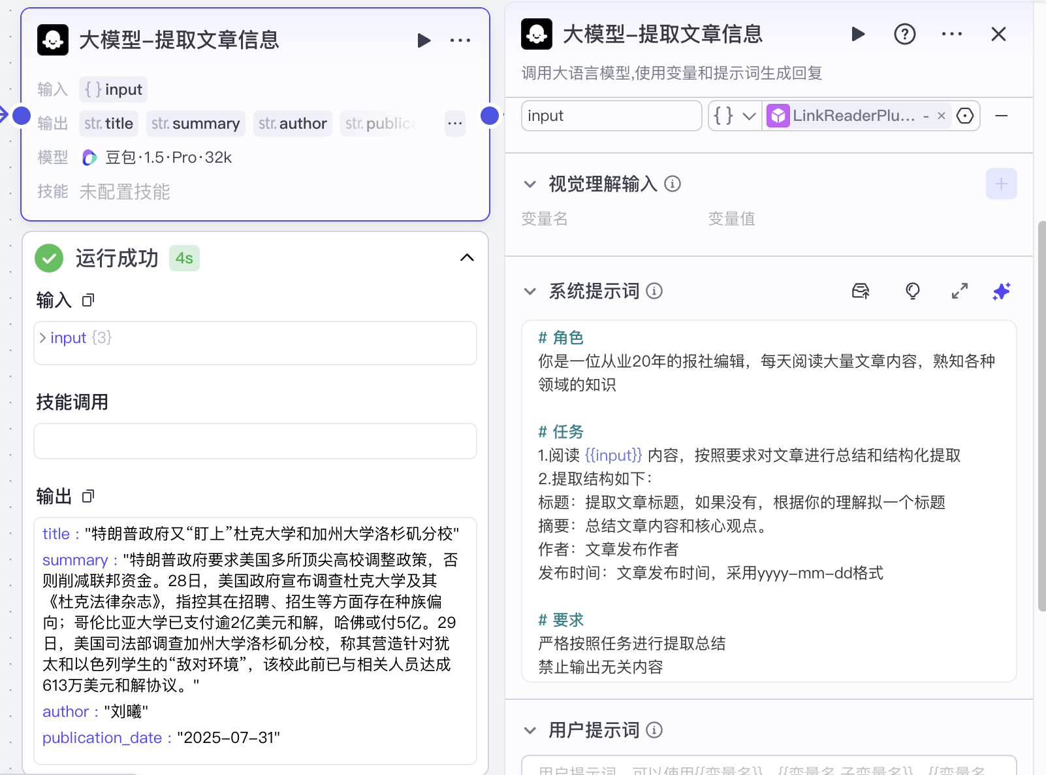
Task: Open settings gear next to LinkReaderPlugin variable
Action: 965,116
